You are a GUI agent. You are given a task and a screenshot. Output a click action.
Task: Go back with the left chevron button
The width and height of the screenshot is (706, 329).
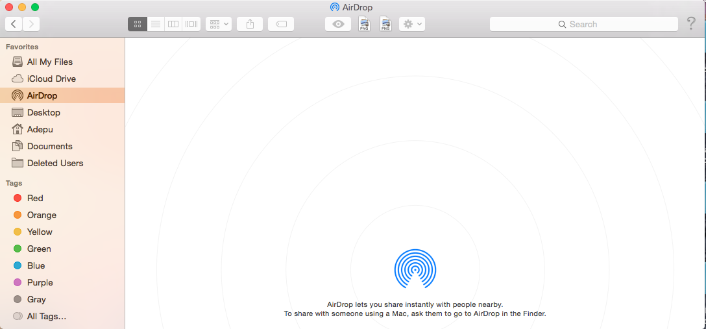coord(14,24)
